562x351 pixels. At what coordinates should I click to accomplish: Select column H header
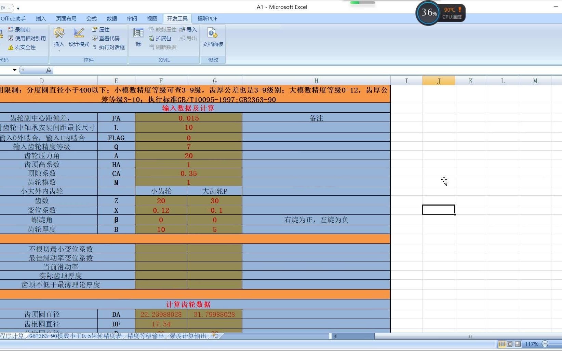pyautogui.click(x=316, y=81)
